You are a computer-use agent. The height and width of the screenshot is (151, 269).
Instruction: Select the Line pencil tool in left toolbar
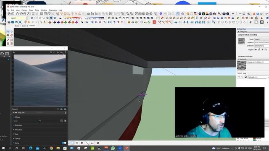pos(8,40)
